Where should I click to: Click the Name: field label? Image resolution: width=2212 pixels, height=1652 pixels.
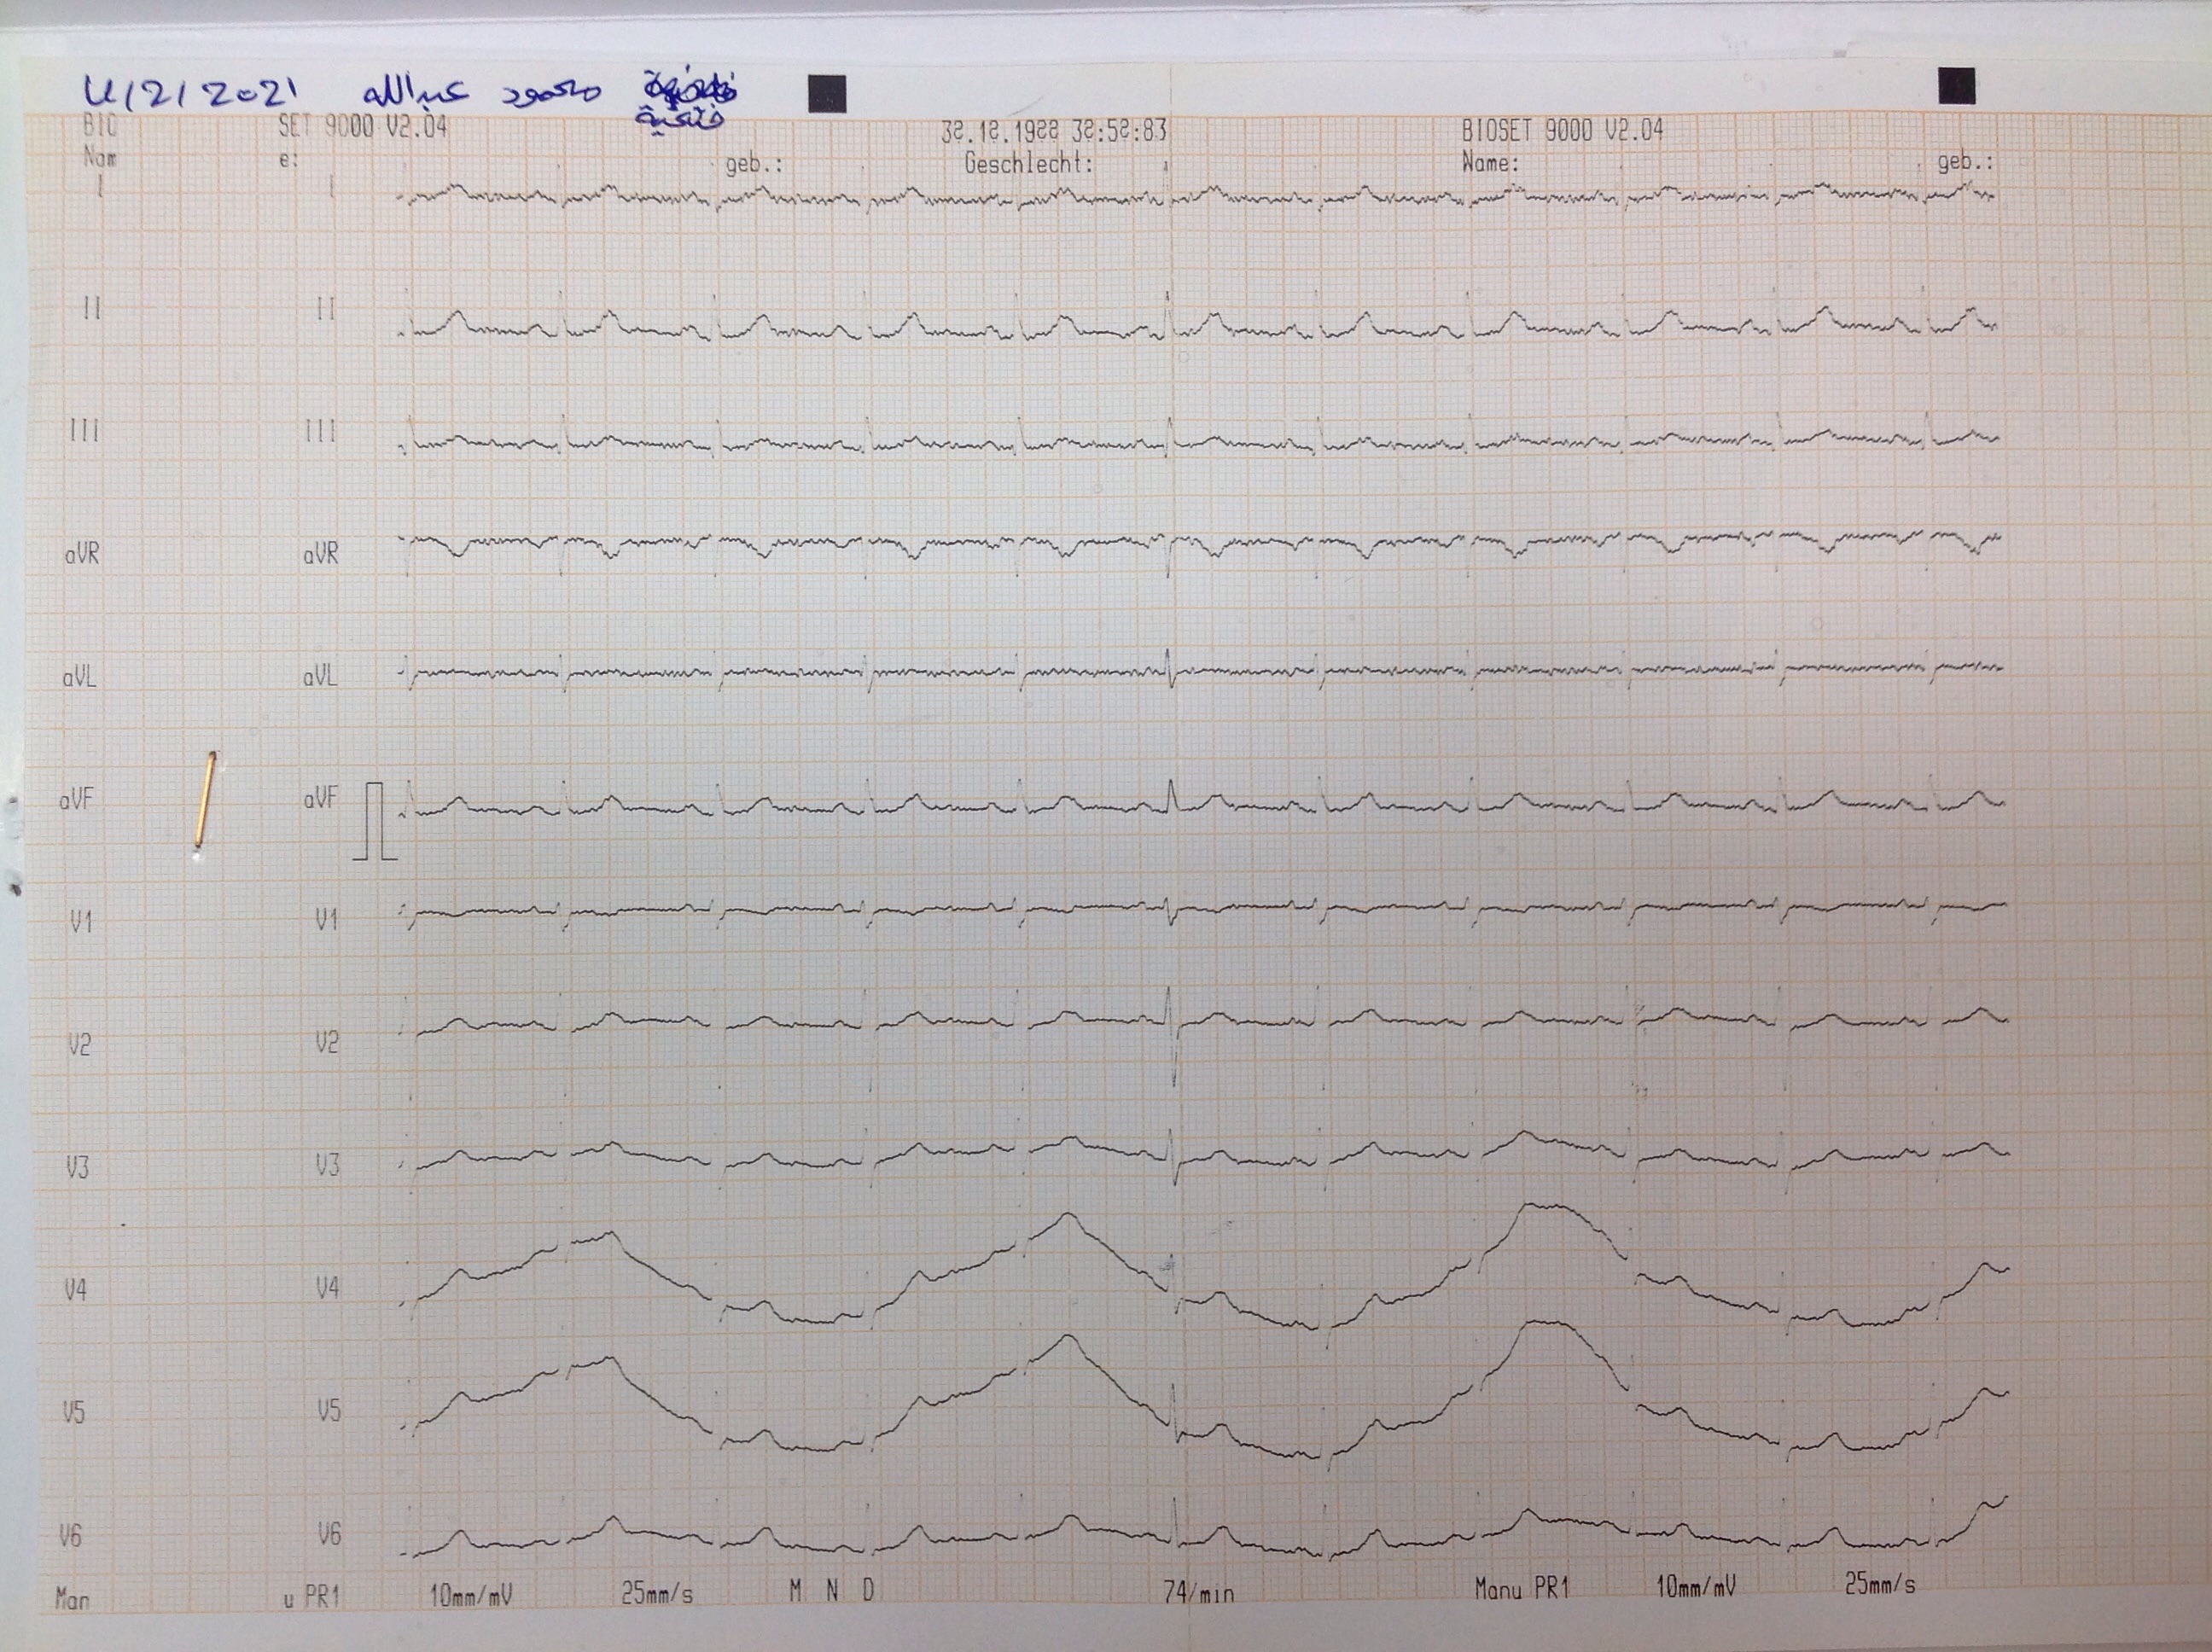click(x=1490, y=162)
